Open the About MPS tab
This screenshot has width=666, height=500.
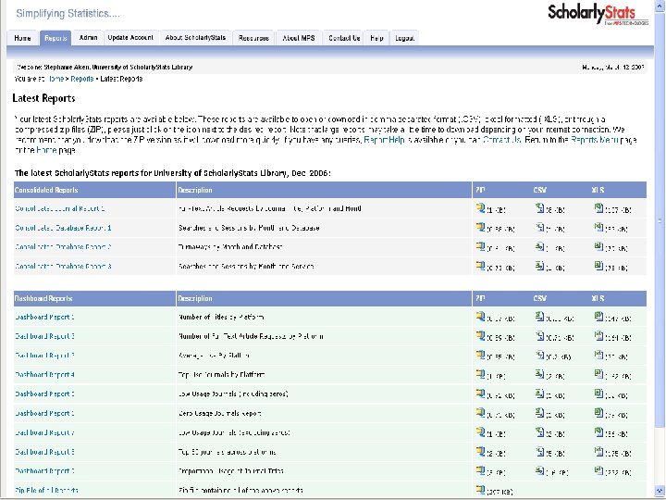299,38
